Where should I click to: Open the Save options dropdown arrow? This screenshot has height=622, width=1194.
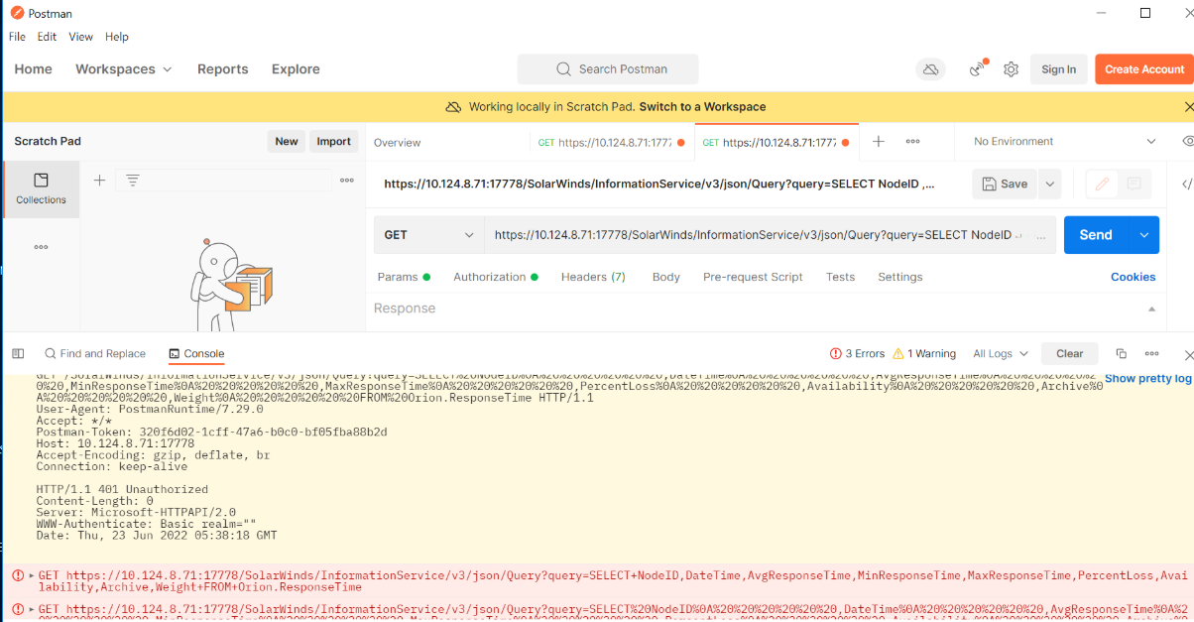(1049, 184)
